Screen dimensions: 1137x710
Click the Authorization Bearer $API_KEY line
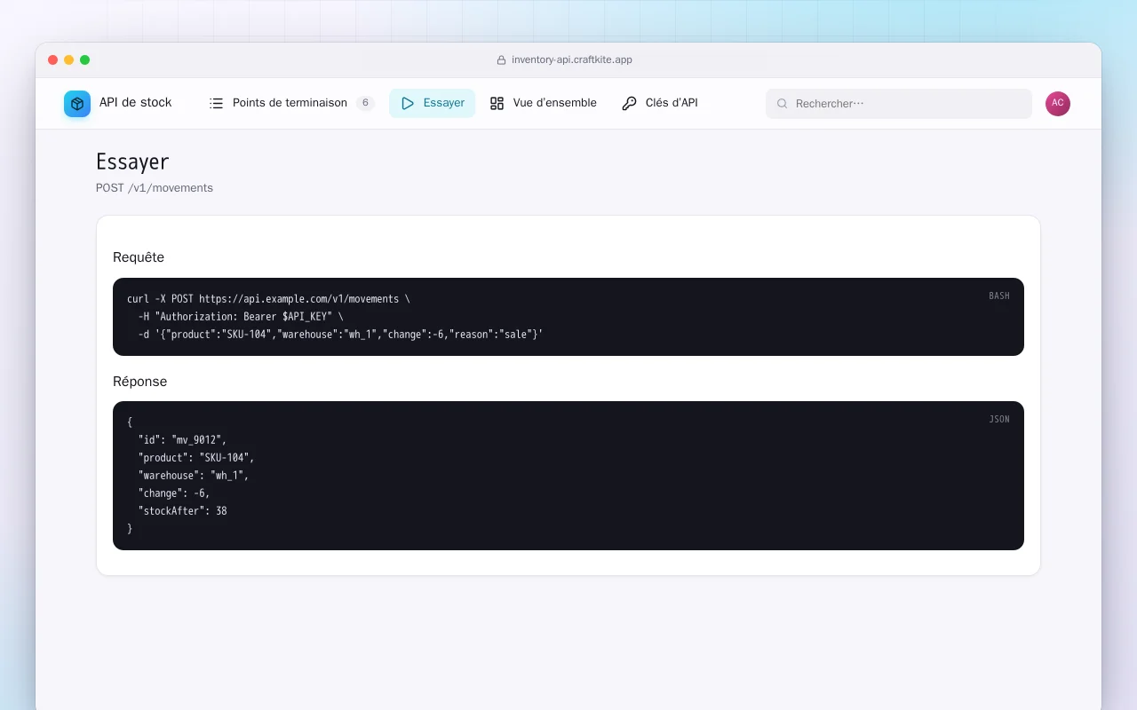coord(241,317)
